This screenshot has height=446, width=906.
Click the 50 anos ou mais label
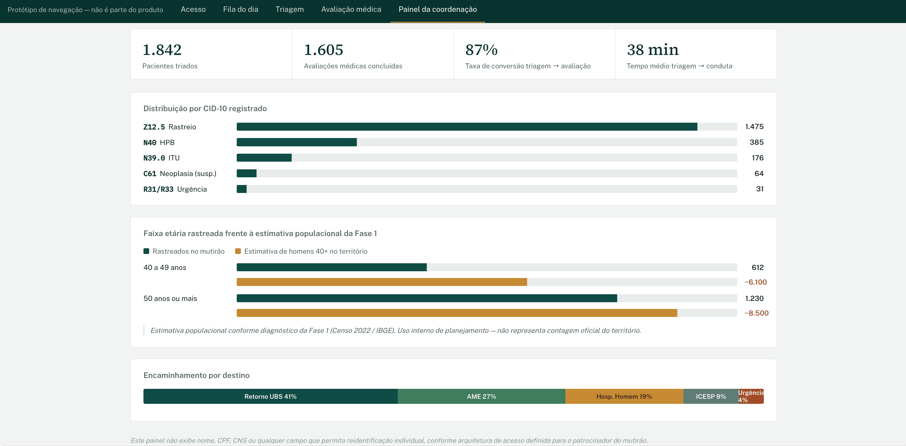[x=170, y=298]
